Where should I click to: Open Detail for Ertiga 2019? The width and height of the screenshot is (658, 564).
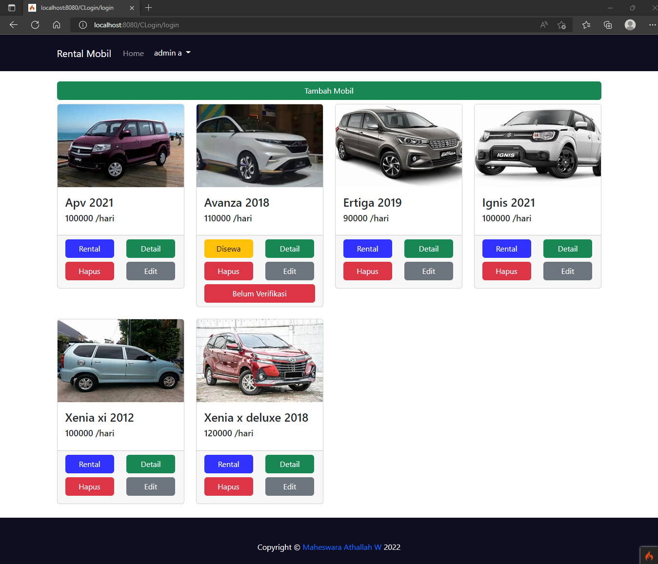tap(428, 249)
